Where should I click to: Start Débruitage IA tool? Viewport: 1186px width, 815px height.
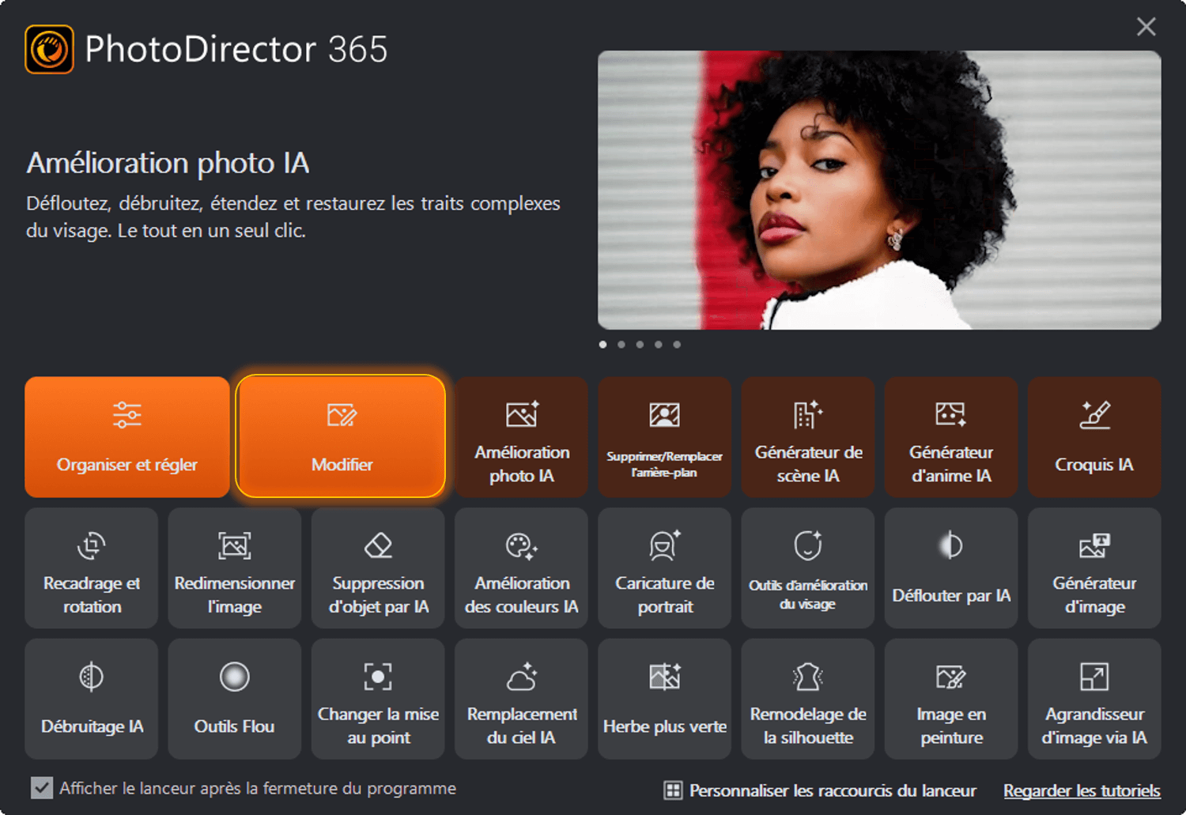click(92, 699)
